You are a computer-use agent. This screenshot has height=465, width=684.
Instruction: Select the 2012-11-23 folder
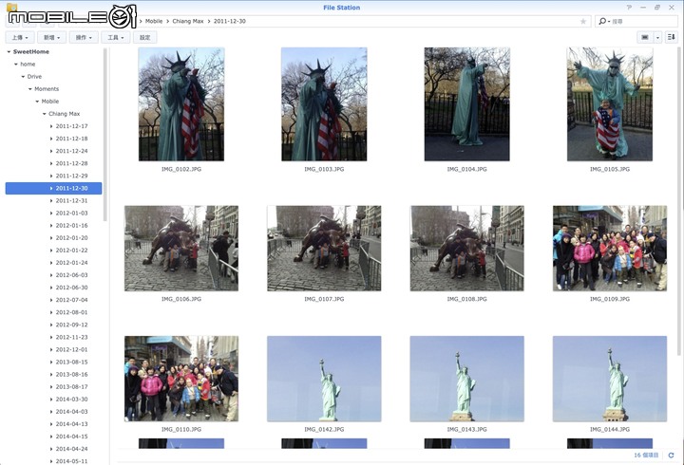[71, 337]
